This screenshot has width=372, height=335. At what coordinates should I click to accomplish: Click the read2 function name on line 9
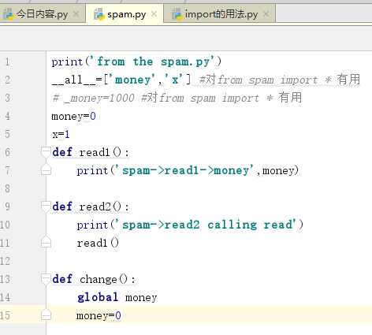pyautogui.click(x=95, y=207)
